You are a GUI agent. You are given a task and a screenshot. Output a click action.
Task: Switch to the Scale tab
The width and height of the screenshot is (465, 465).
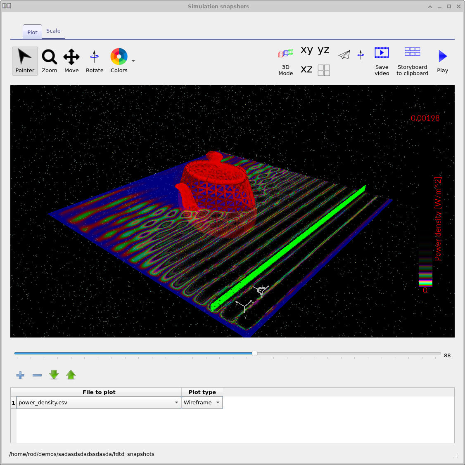pos(53,31)
